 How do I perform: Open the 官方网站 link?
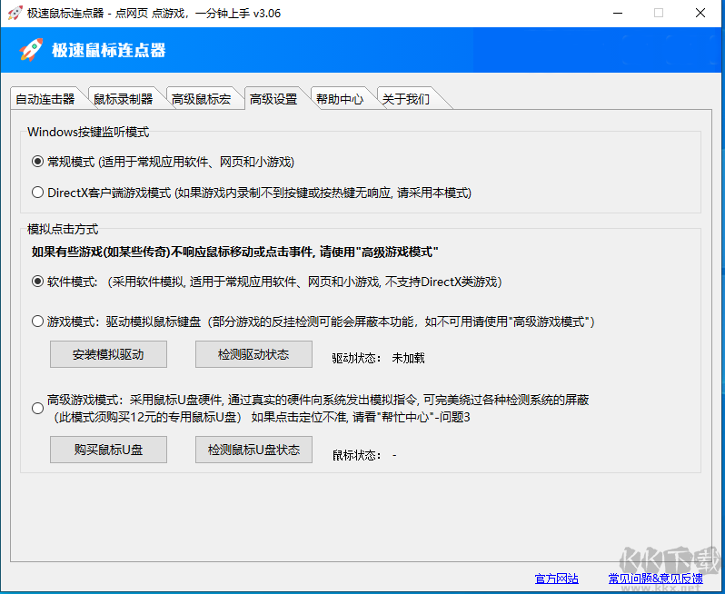[556, 579]
